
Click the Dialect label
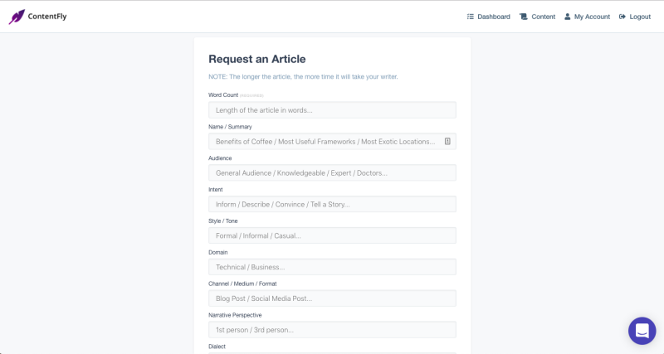point(217,347)
